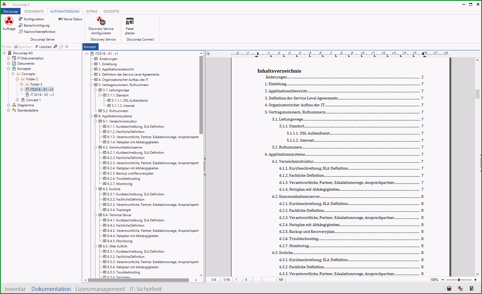
Task: Click the Dokumente node icon
Action: [14, 64]
